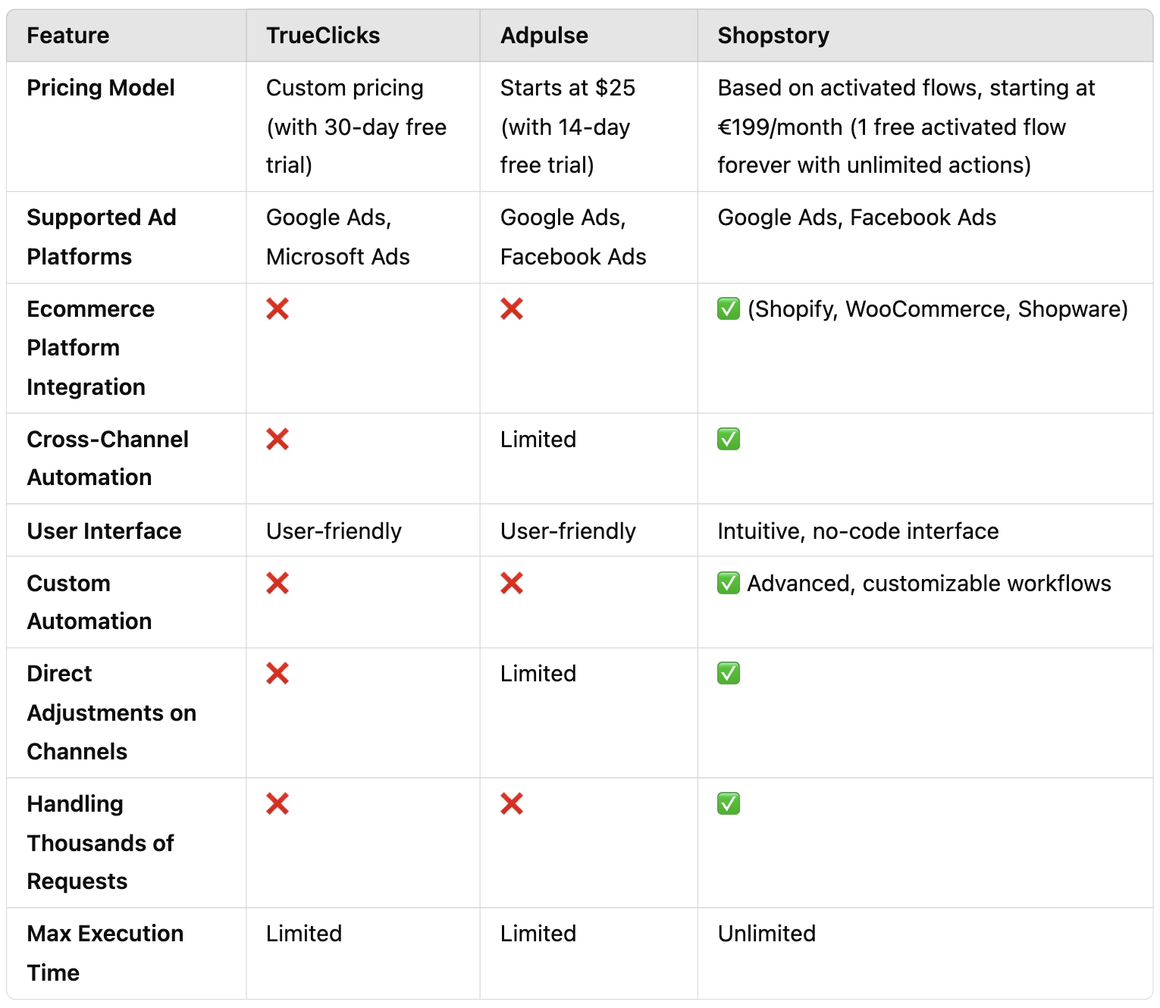The image size is (1160, 1008).
Task: Click Adpulse red X in Custom Automation row
Action: click(x=512, y=583)
